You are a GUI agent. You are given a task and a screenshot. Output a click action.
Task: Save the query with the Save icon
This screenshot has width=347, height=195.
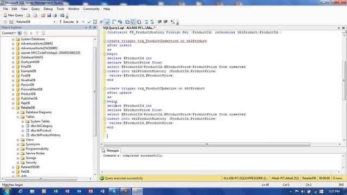(49, 15)
